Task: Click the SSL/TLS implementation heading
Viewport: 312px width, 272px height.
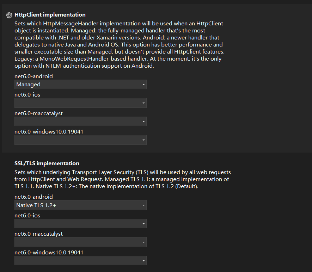Action: point(46,163)
